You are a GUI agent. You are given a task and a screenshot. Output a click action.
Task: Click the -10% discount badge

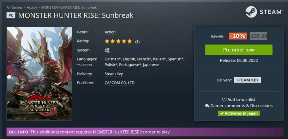[238, 36]
